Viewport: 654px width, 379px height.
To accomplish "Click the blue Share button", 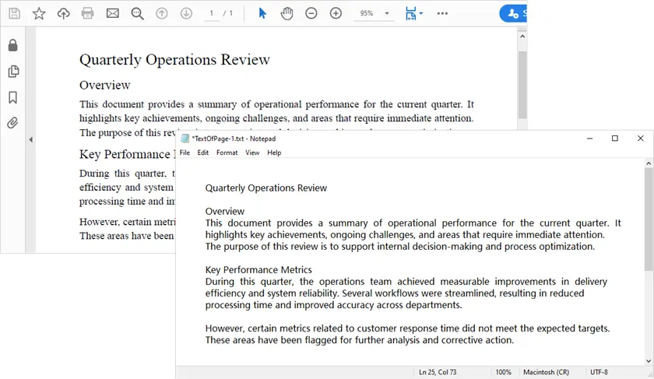I will 513,13.
